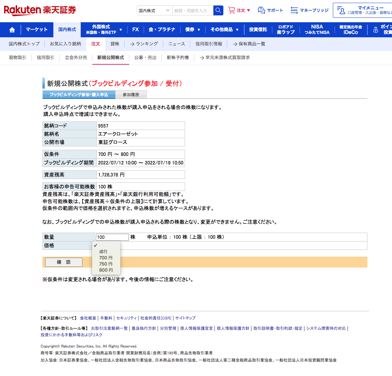Open the 信用取引 sub-menu item
Viewport: 392px width, 376px height.
(45, 57)
